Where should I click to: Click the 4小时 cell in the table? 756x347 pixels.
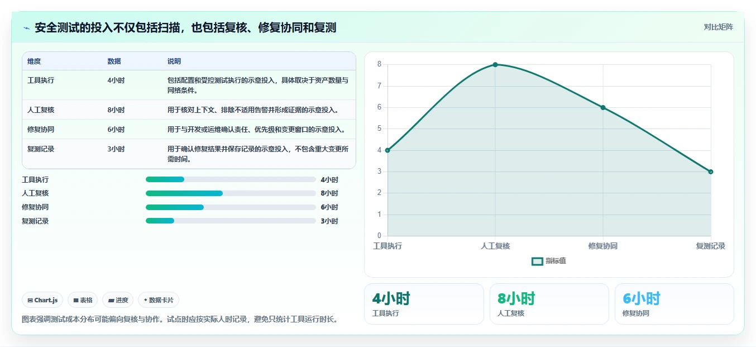click(116, 80)
